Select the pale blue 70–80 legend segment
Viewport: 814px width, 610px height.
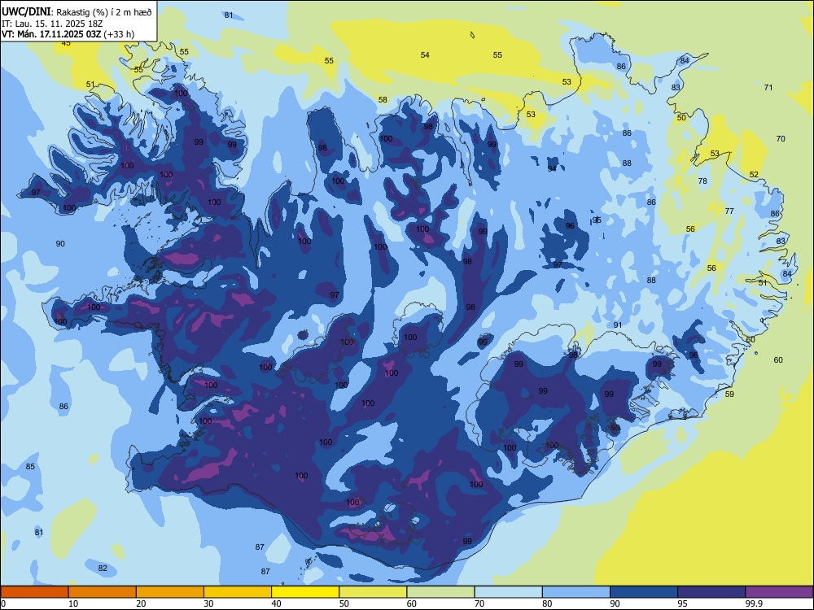point(508,592)
